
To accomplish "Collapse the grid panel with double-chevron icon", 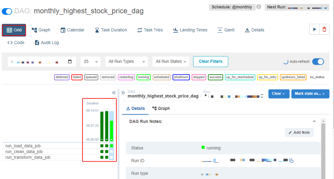I will click(114, 93).
